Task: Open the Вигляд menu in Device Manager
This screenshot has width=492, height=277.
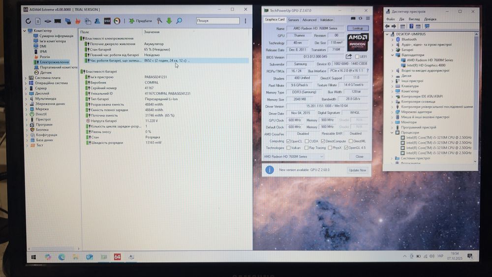Action: click(414, 19)
